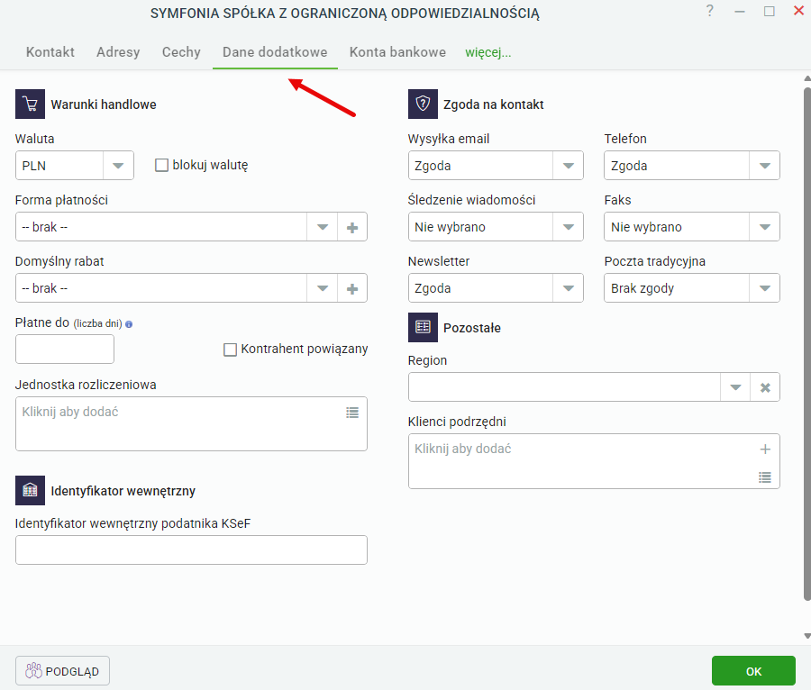Click the Klienci podrzędni add field
The width and height of the screenshot is (811, 690).
[594, 461]
